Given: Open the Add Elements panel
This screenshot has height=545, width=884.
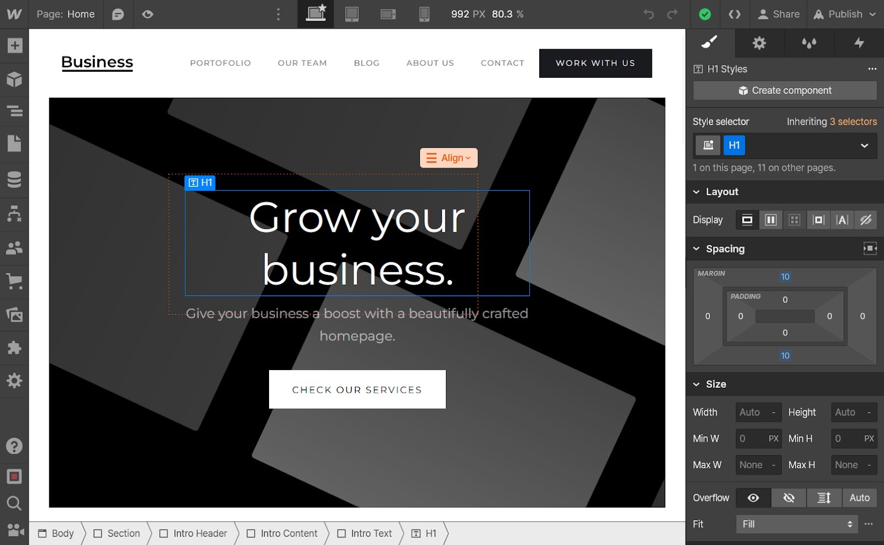Looking at the screenshot, I should point(14,46).
